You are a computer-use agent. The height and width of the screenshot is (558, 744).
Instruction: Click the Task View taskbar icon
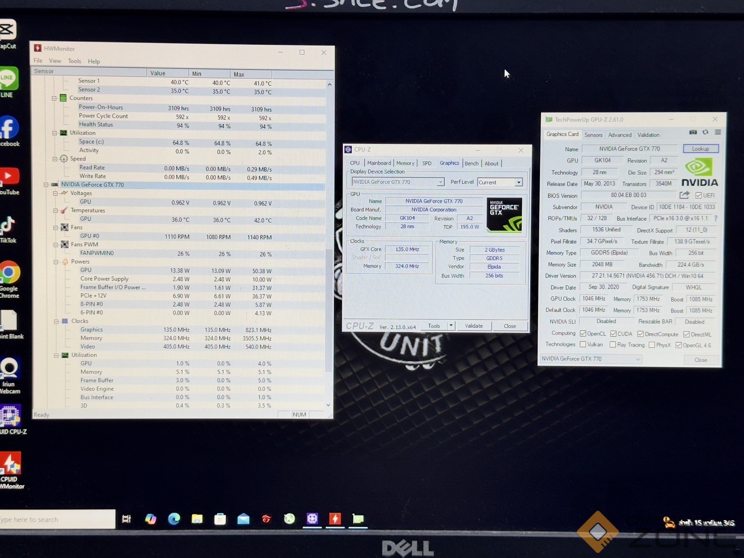[x=126, y=519]
